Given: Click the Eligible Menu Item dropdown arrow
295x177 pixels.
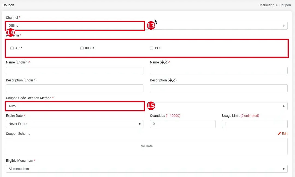Looking at the screenshot, I should [284, 169].
